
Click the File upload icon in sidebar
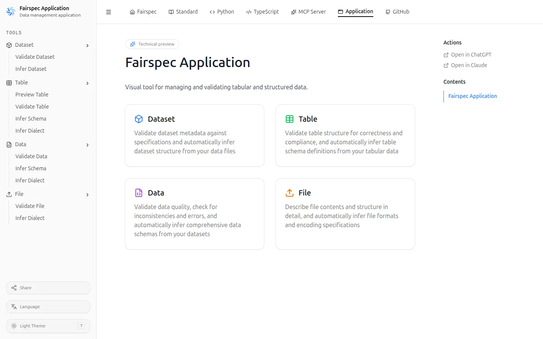(9, 194)
